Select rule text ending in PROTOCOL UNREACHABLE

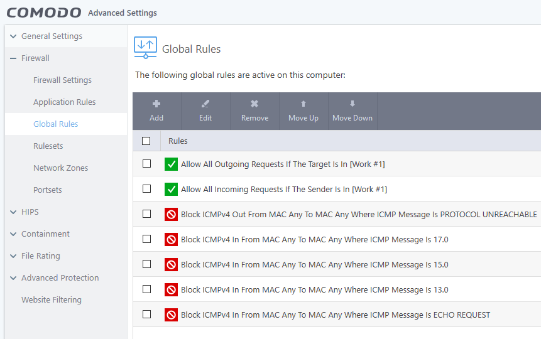click(359, 215)
